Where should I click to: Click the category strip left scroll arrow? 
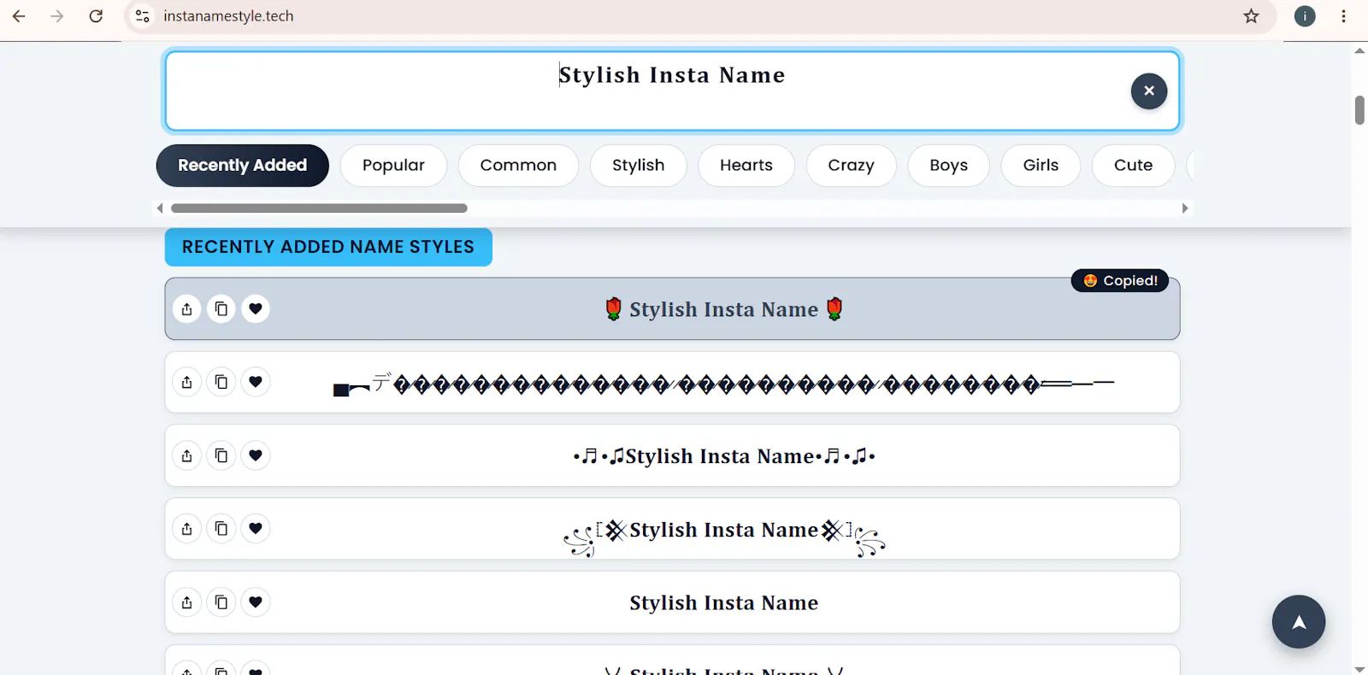point(160,208)
